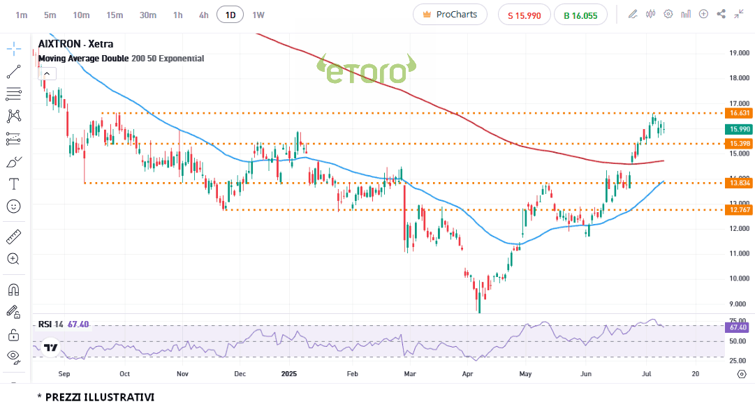Select the text annotation tool
755x404 pixels.
tap(14, 184)
